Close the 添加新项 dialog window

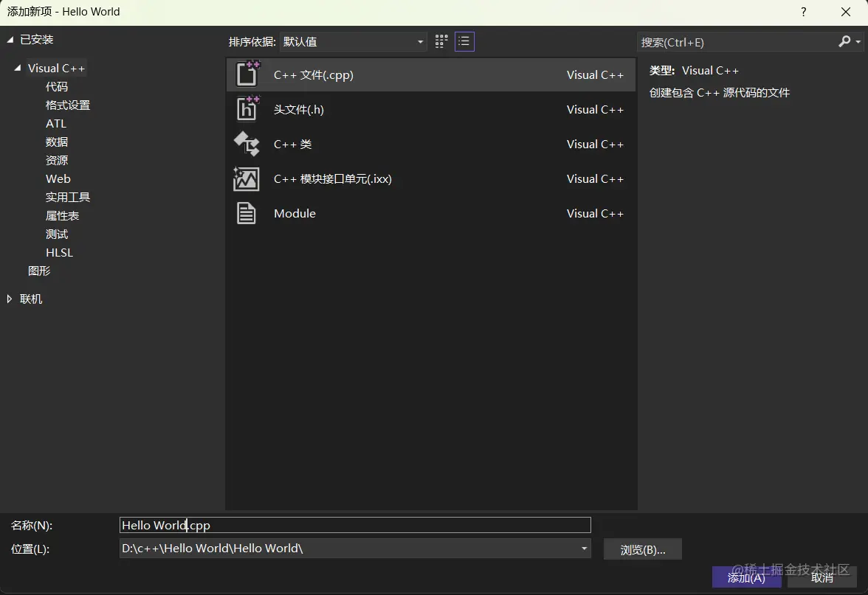(845, 12)
